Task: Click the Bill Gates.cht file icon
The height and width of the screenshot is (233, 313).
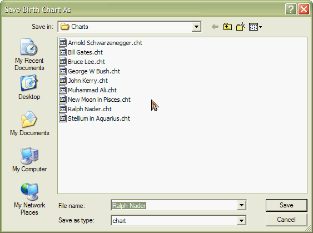Action: coord(63,52)
